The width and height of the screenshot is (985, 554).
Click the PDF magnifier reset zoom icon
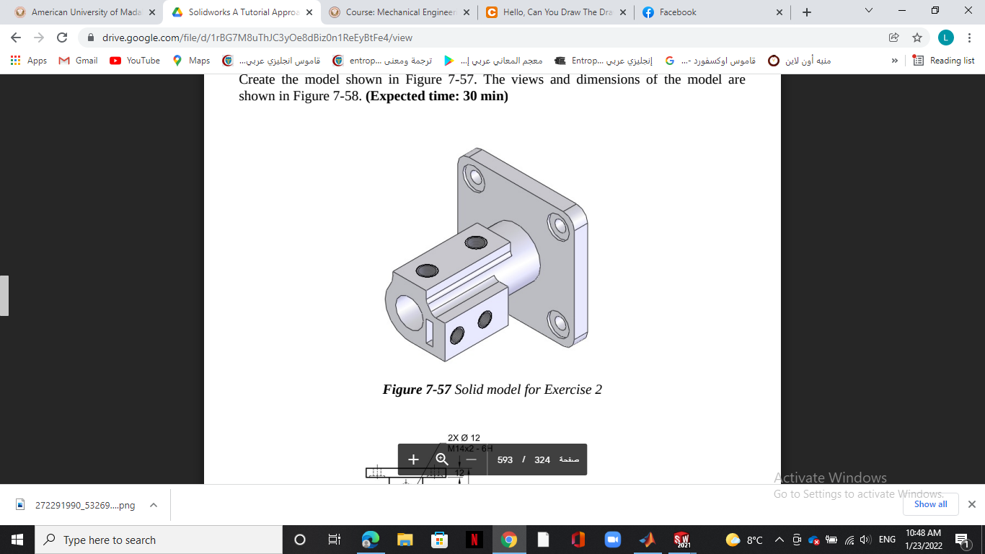coord(442,460)
